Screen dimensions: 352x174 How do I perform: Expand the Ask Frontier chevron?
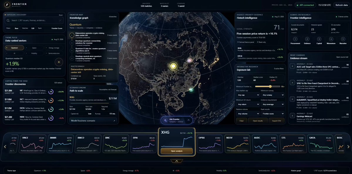[x=188, y=120]
